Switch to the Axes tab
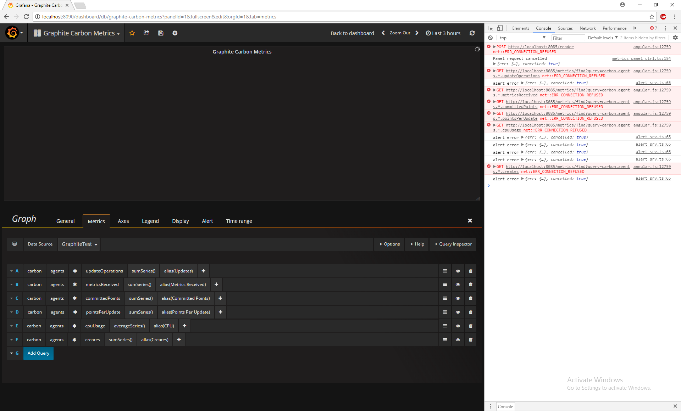The image size is (681, 411). 123,221
